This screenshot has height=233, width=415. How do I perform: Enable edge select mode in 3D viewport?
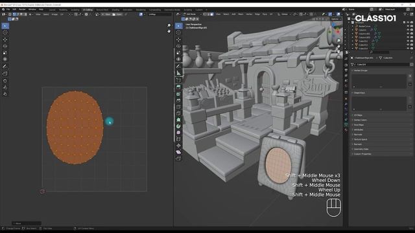208,14
